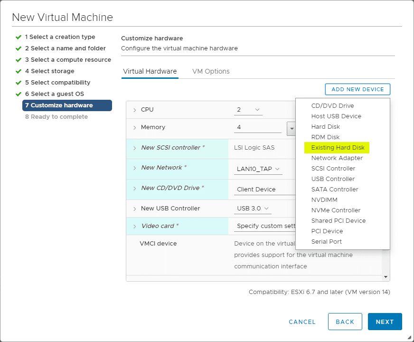Select Network Adapter in device list
Screen dimensions: 414x342
tap(337, 158)
